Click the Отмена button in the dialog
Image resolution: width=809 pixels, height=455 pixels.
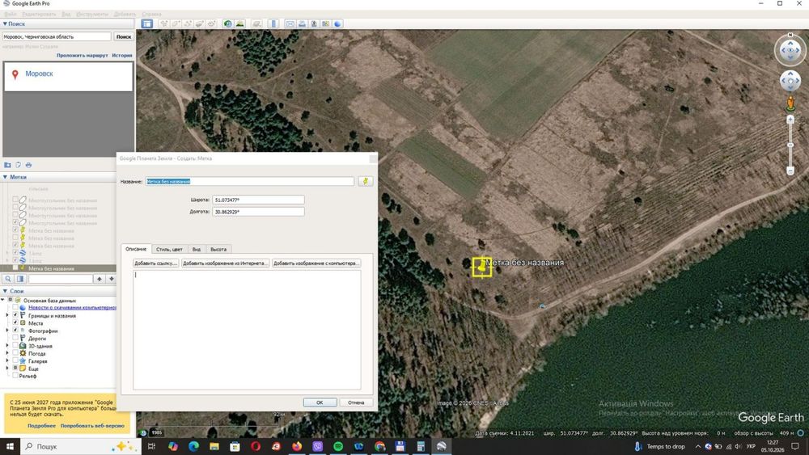(356, 402)
